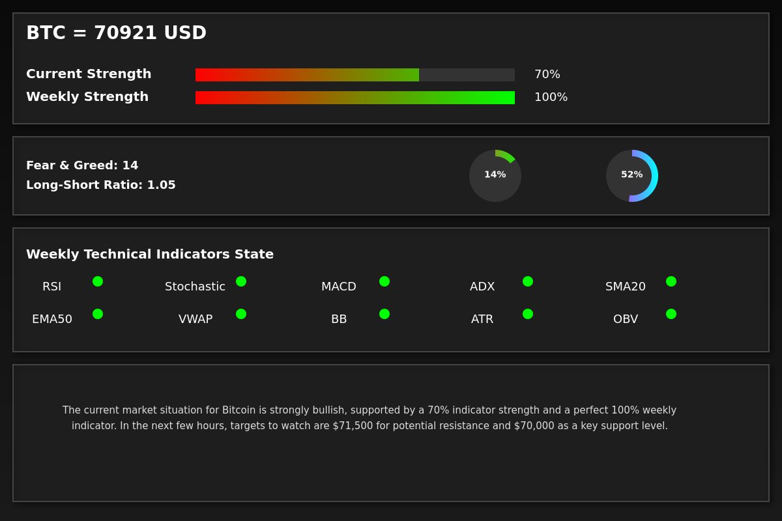Viewport: 782px width, 521px height.
Task: Click the market summary paragraph text
Action: point(369,418)
